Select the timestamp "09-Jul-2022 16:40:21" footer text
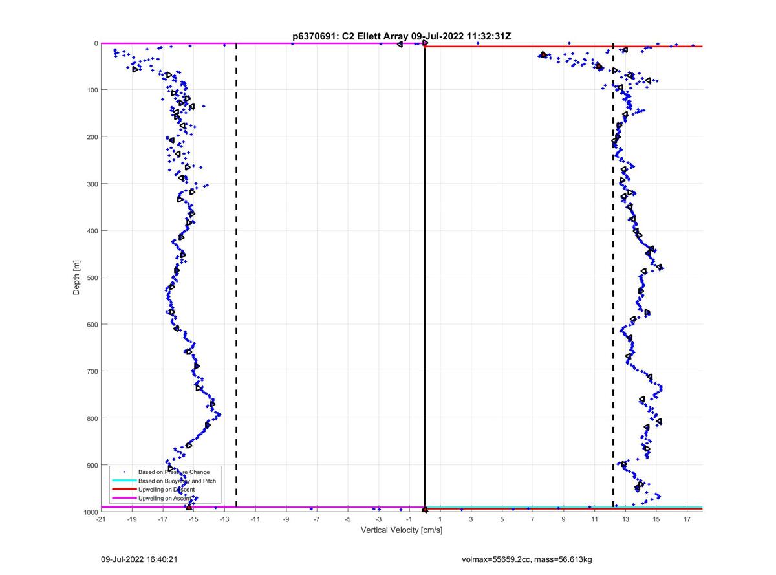The image size is (776, 575). [138, 559]
